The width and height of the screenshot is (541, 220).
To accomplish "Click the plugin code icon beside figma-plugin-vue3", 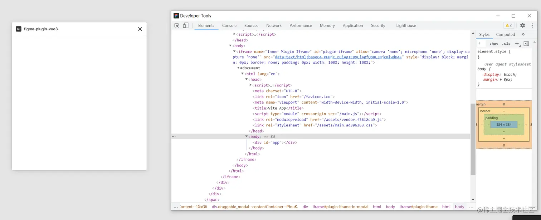I will click(19, 29).
